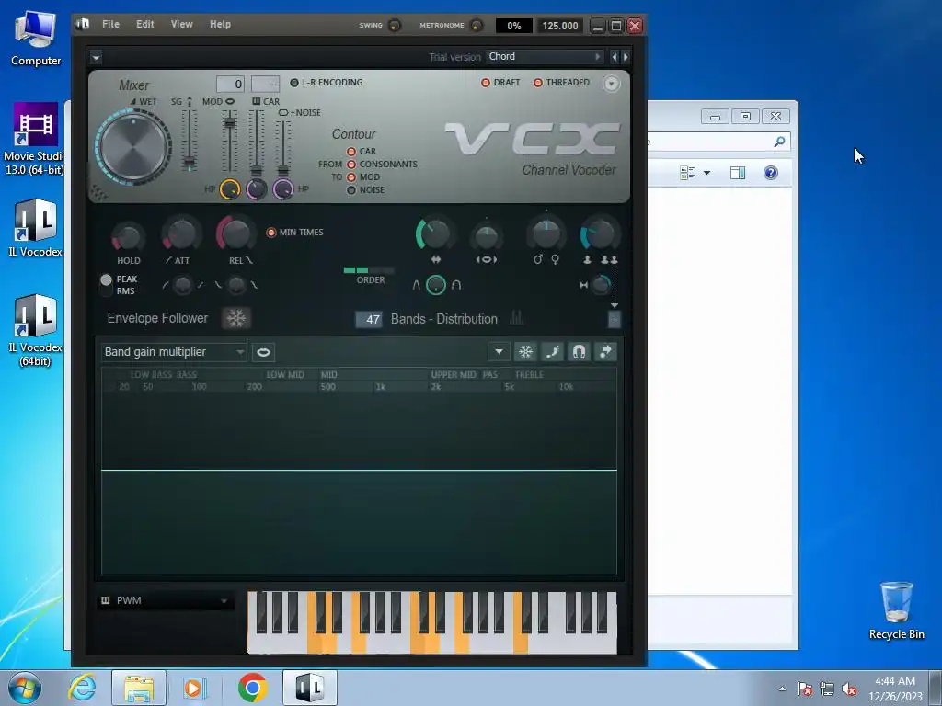Click the 125.000 tempo field
Viewport: 942px width, 706px height.
560,26
